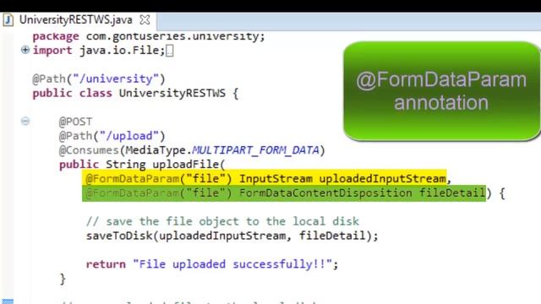The image size is (541, 304).
Task: Click the @Consumes MULTIPART_FORM_DATA line
Action: click(x=192, y=150)
